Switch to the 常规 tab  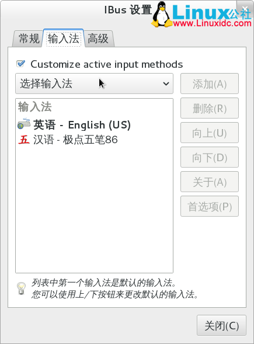29,39
